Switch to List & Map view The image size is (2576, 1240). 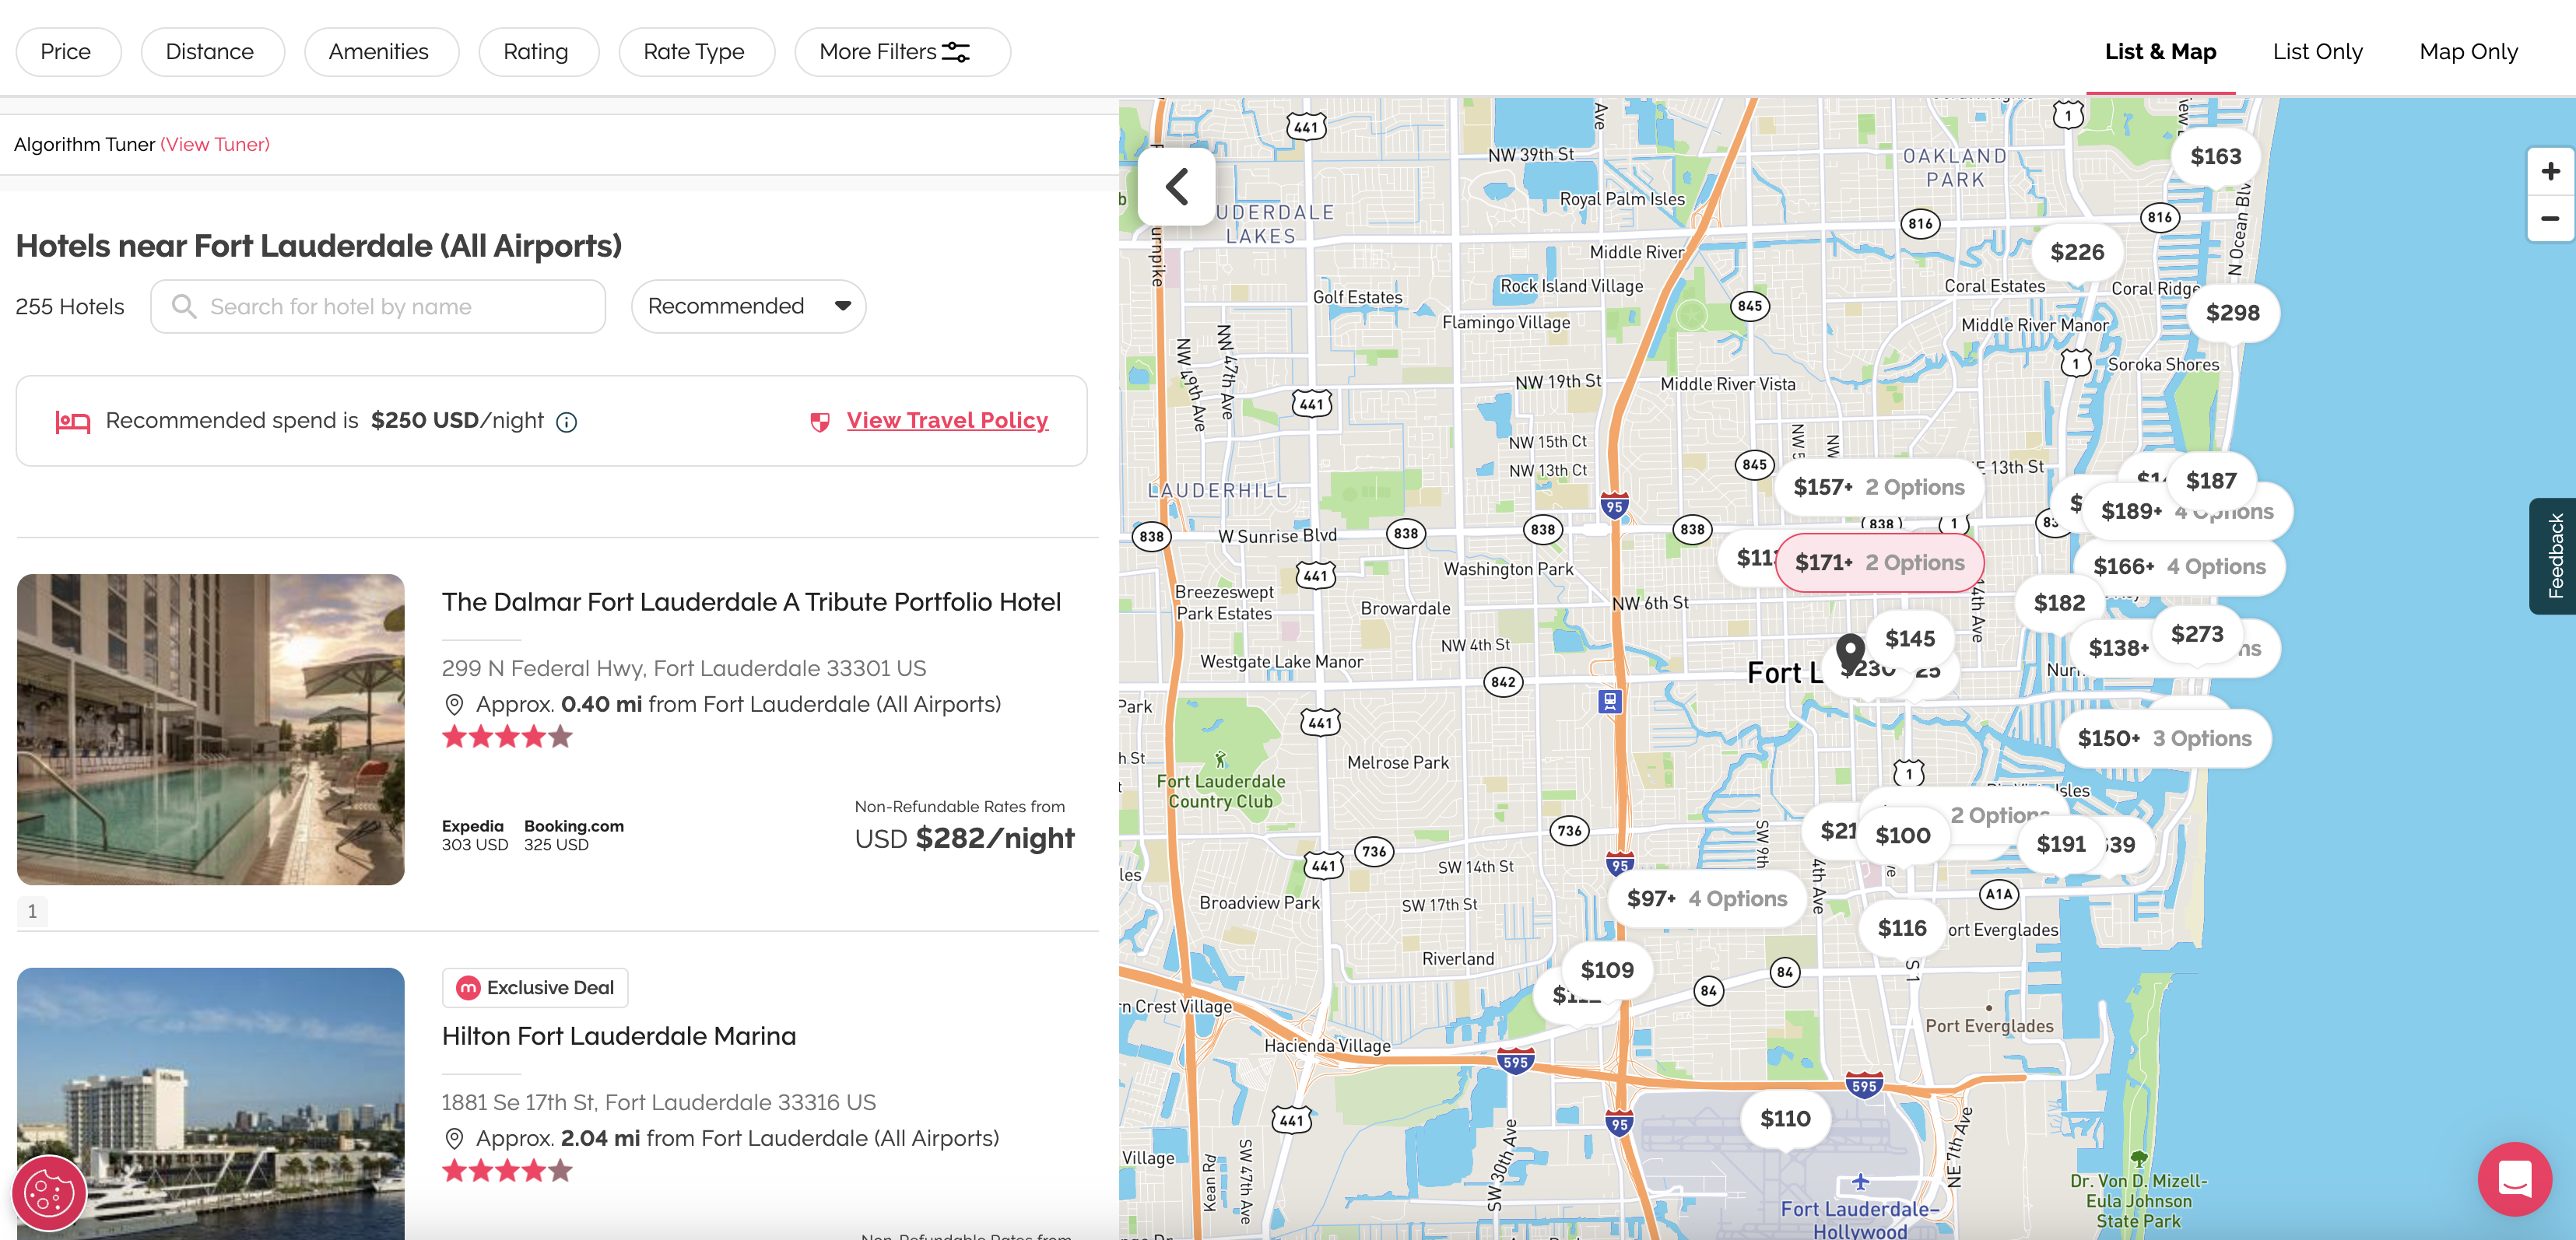[x=2160, y=52]
